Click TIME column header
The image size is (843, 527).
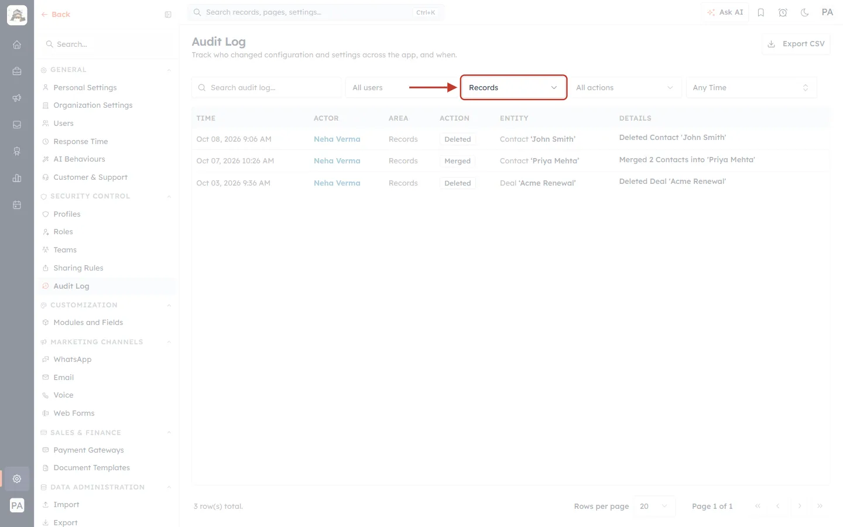pos(206,118)
